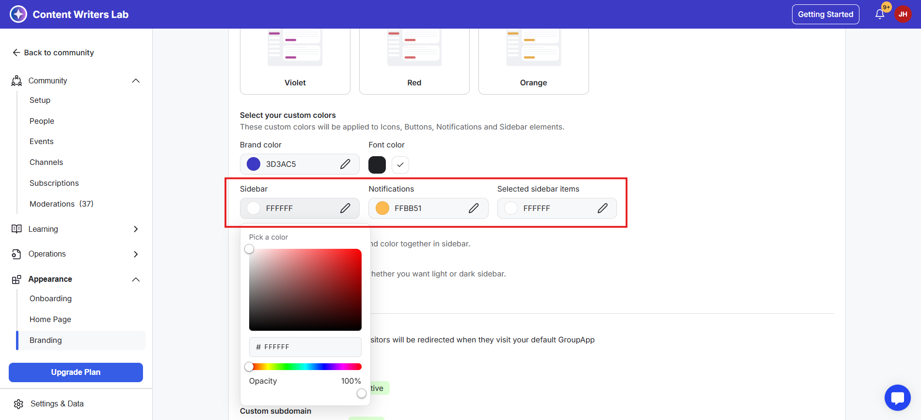Edit Selected sidebar items color pencil

click(603, 208)
